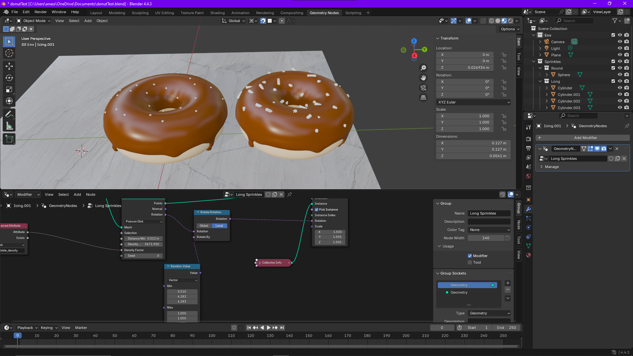Image resolution: width=633 pixels, height=356 pixels.
Task: Select the Add Cube tool
Action: pos(9,139)
